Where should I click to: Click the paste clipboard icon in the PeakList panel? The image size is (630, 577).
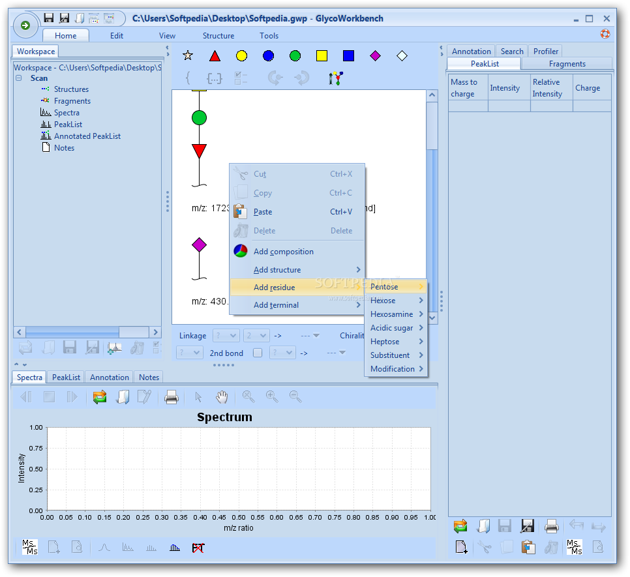click(x=528, y=547)
